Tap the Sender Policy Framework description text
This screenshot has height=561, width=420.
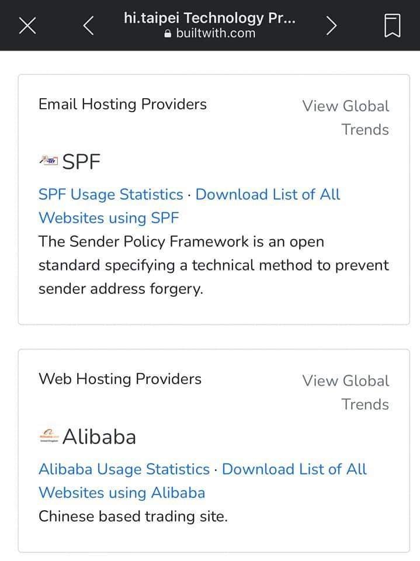(214, 265)
